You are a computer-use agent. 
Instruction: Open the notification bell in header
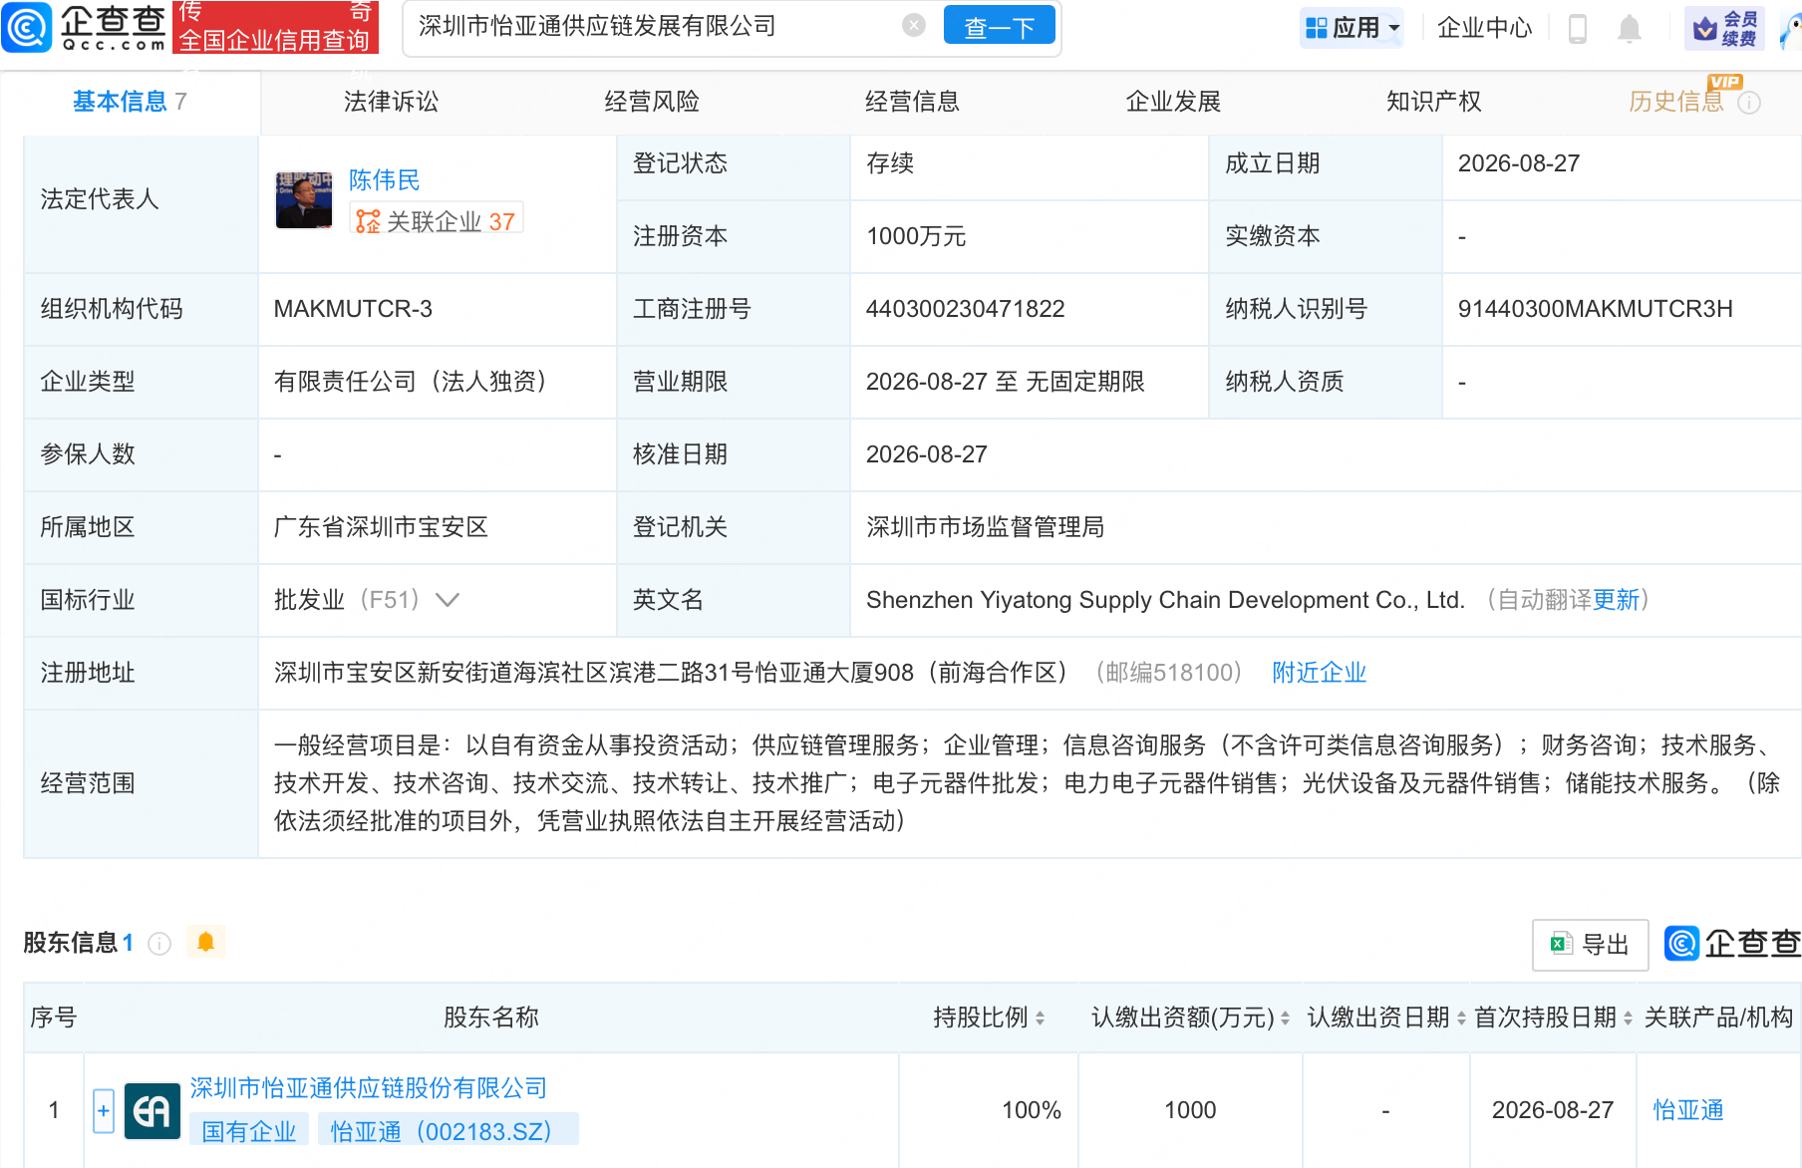[x=1630, y=28]
